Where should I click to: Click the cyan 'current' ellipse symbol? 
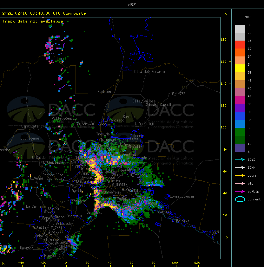pyautogui.click(x=240, y=199)
